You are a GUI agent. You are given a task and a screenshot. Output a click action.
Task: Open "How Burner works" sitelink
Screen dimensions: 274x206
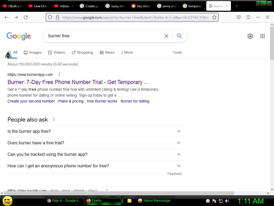pos(102,101)
